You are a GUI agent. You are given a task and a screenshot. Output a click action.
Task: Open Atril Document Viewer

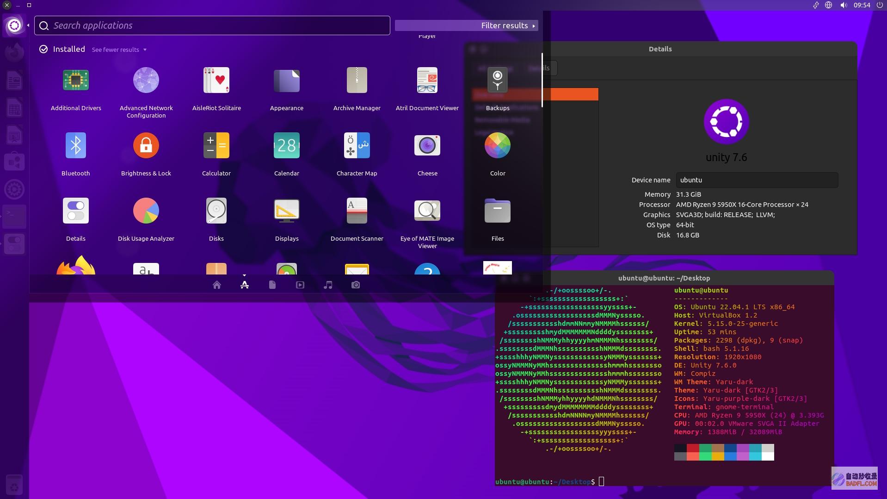(x=427, y=89)
